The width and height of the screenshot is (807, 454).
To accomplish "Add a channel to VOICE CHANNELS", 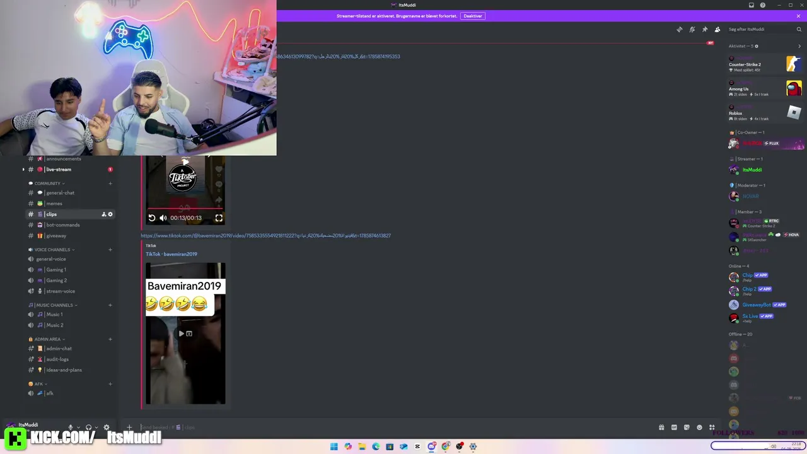I will [110, 250].
